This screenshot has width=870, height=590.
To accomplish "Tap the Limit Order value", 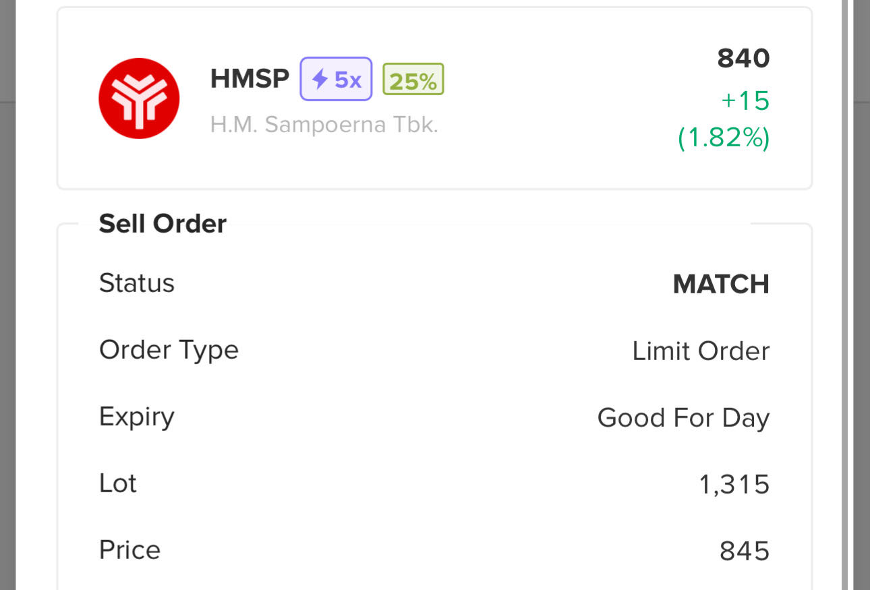I will pos(701,351).
